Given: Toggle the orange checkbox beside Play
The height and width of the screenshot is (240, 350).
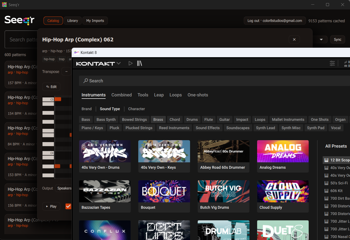Looking at the screenshot, I should (68, 206).
